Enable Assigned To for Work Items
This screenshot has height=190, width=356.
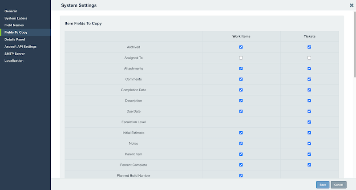click(241, 58)
